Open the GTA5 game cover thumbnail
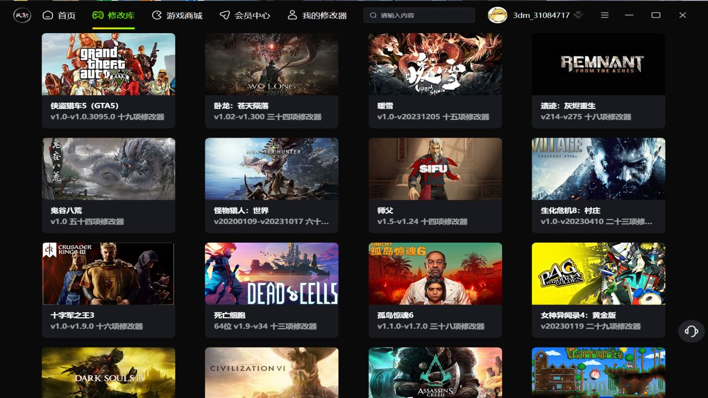708x398 pixels. [108, 64]
